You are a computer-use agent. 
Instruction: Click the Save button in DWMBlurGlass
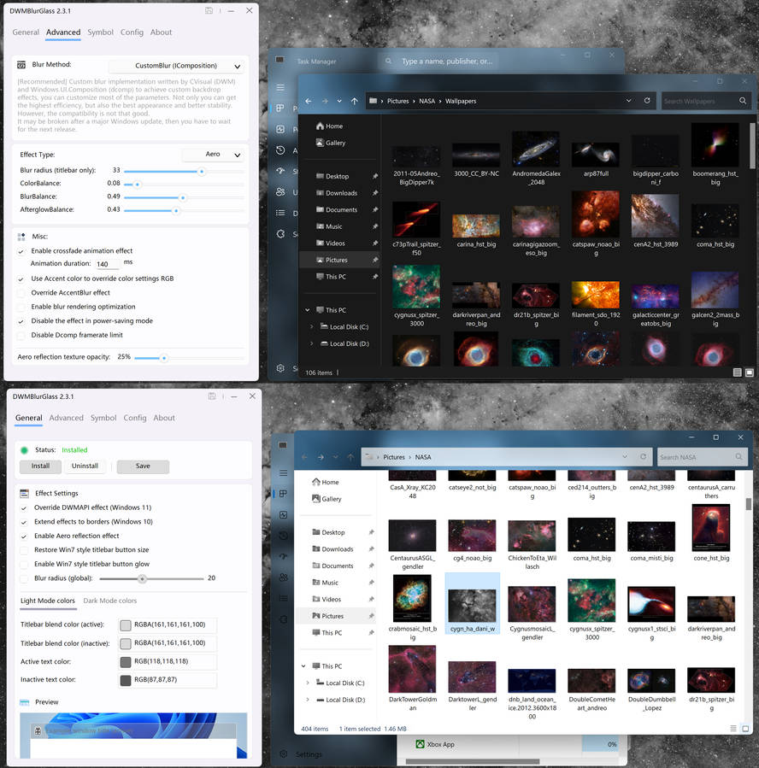tap(143, 466)
